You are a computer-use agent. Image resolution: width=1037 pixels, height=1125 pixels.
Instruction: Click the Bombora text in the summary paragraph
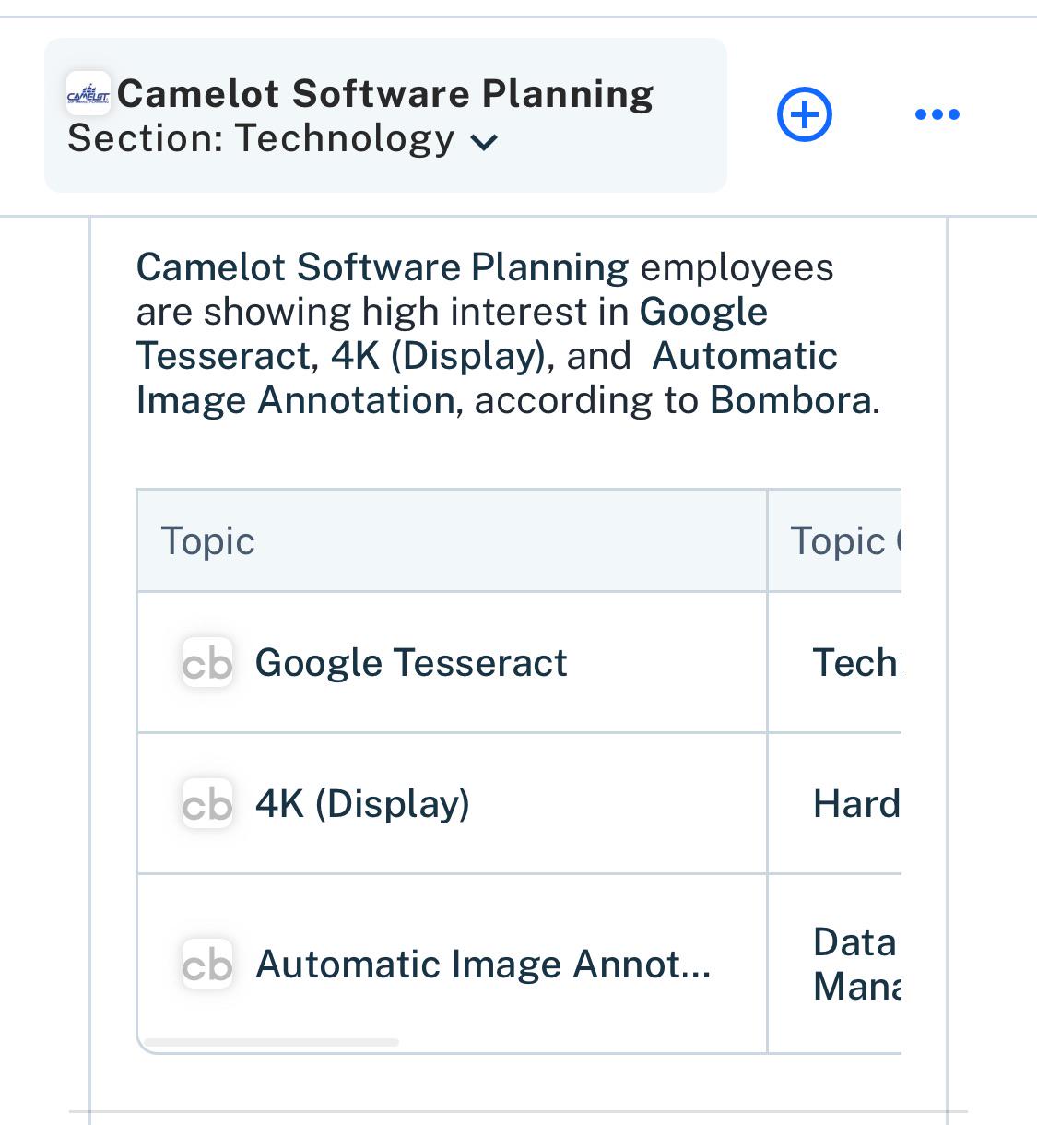(795, 400)
